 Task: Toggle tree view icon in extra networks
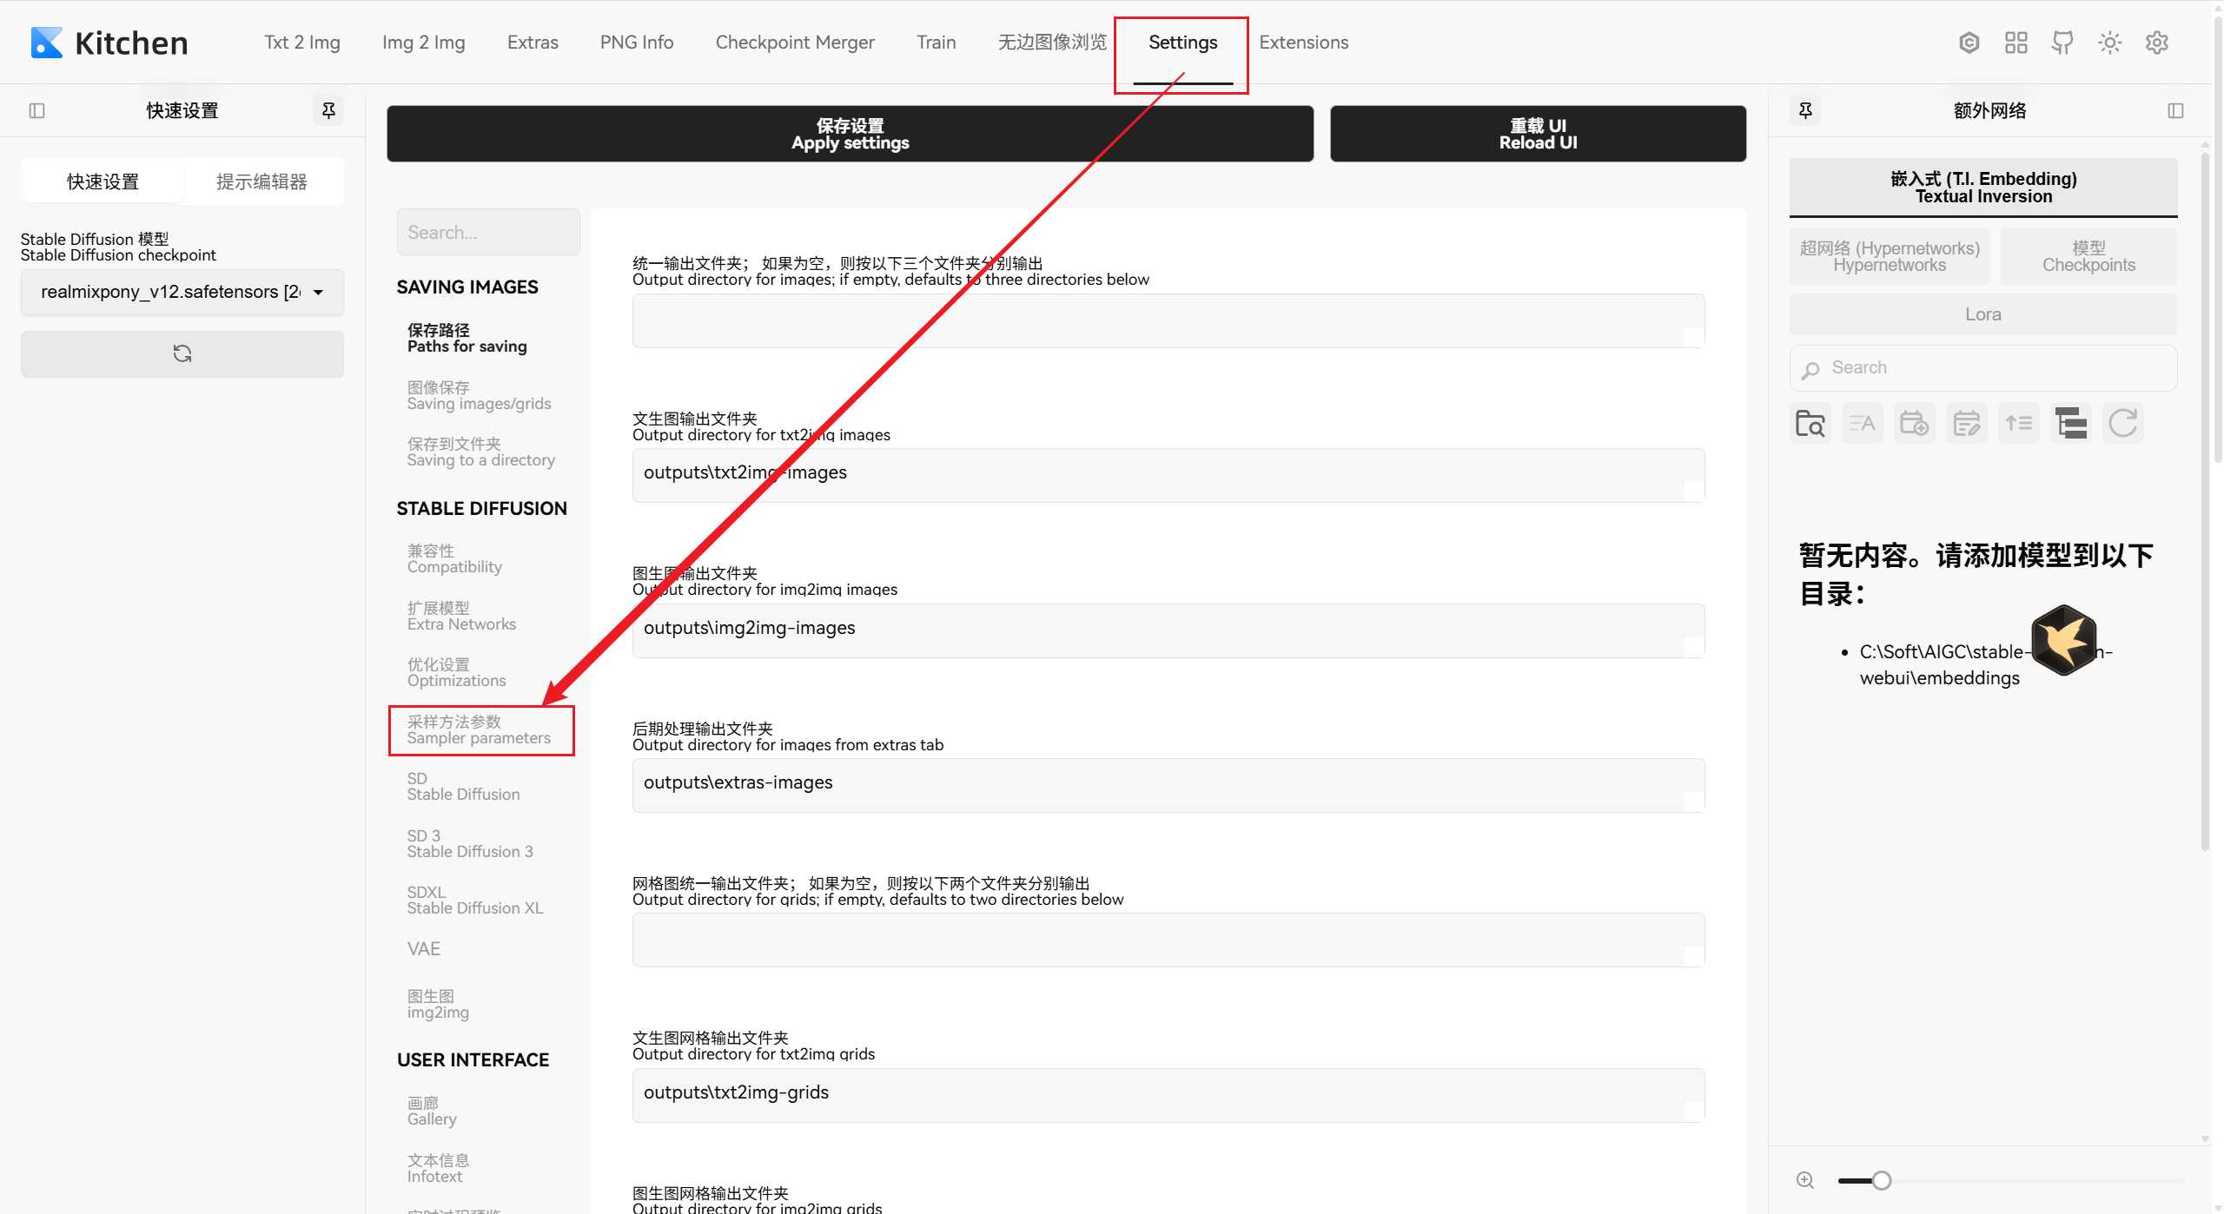coord(2071,424)
